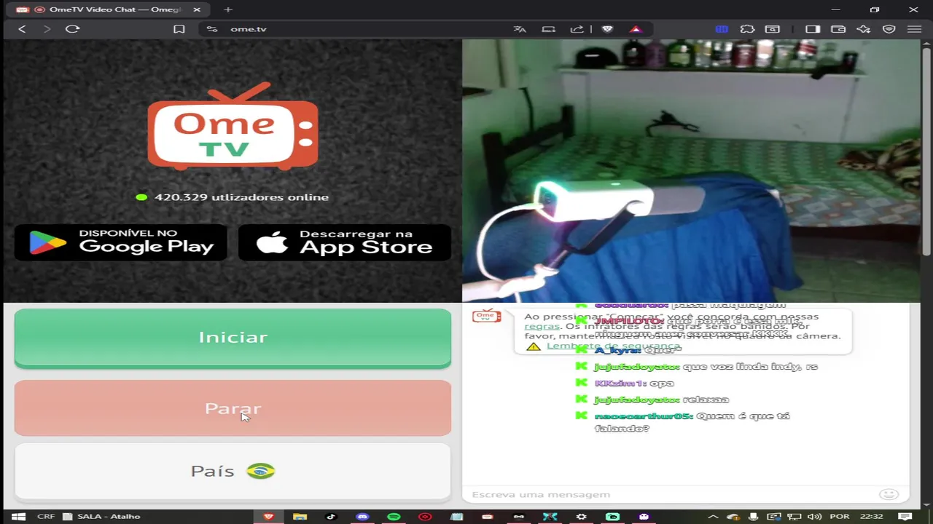Open TikTok from the taskbar
The width and height of the screenshot is (933, 524).
331,517
